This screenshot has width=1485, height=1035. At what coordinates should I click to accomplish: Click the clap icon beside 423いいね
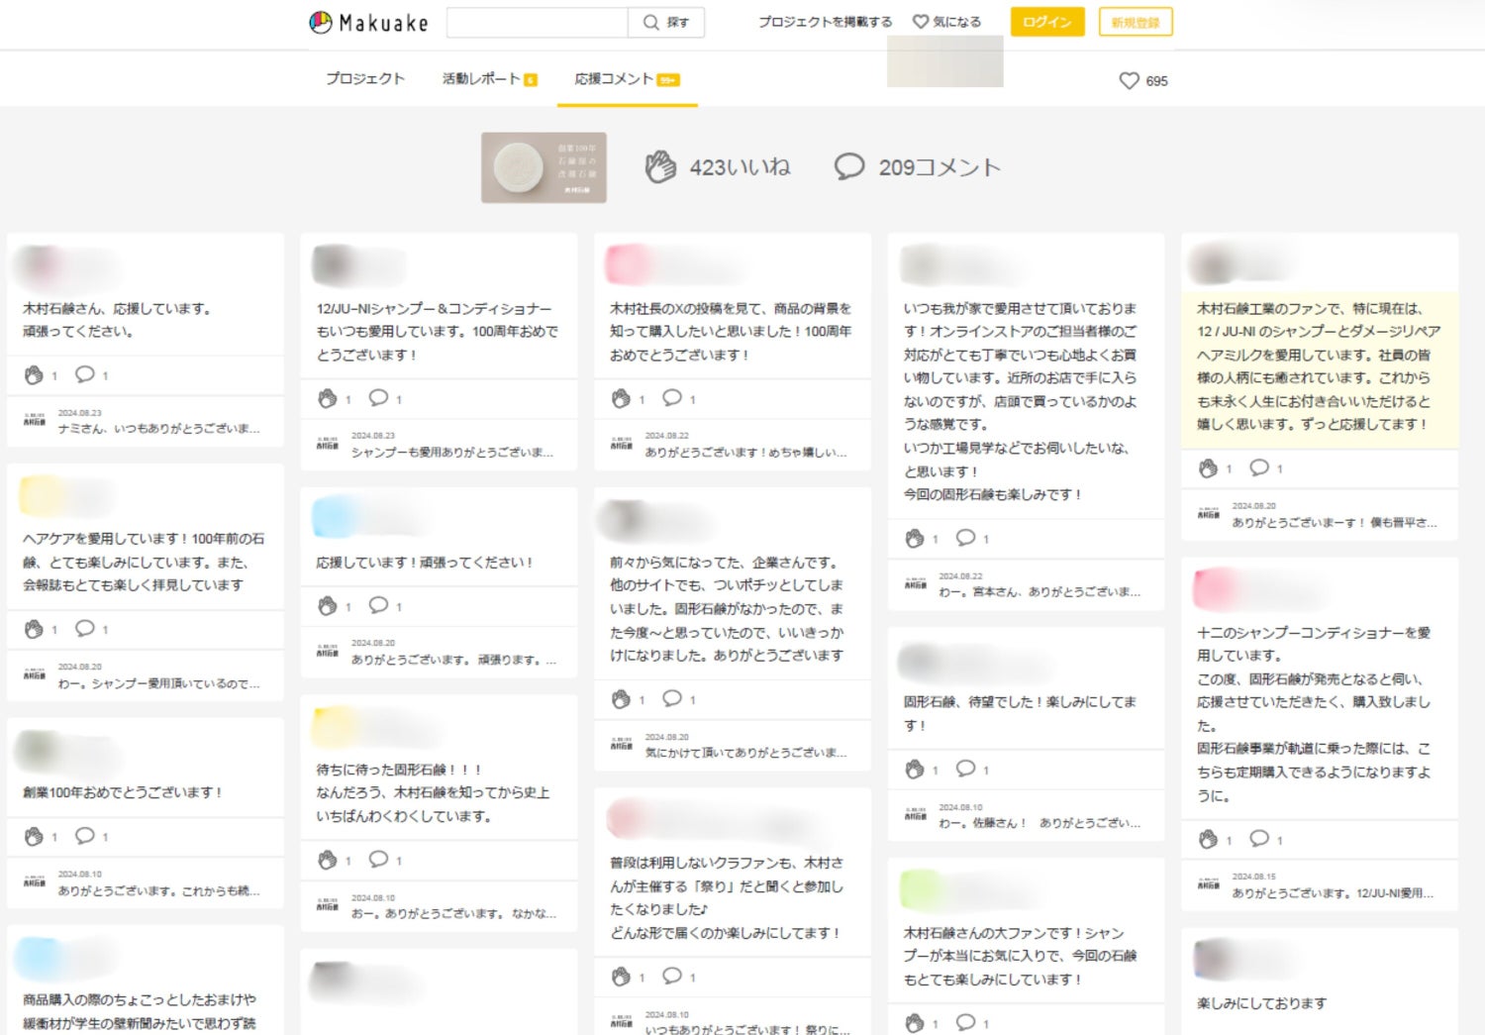coord(660,167)
